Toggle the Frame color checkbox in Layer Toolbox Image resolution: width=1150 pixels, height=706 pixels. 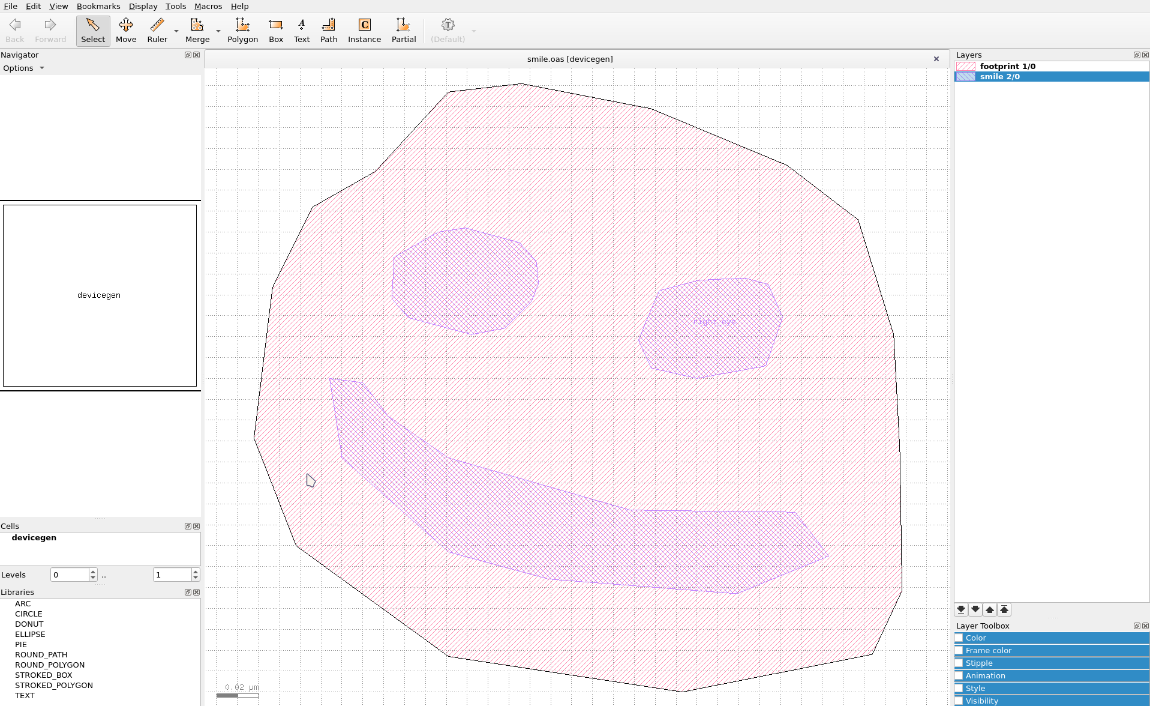click(959, 650)
